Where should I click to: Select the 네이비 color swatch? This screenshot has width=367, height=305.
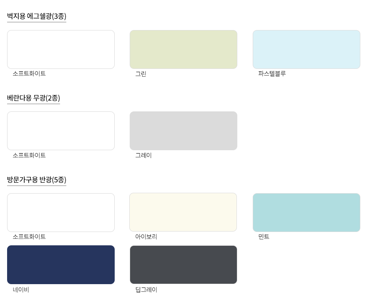[x=61, y=265]
